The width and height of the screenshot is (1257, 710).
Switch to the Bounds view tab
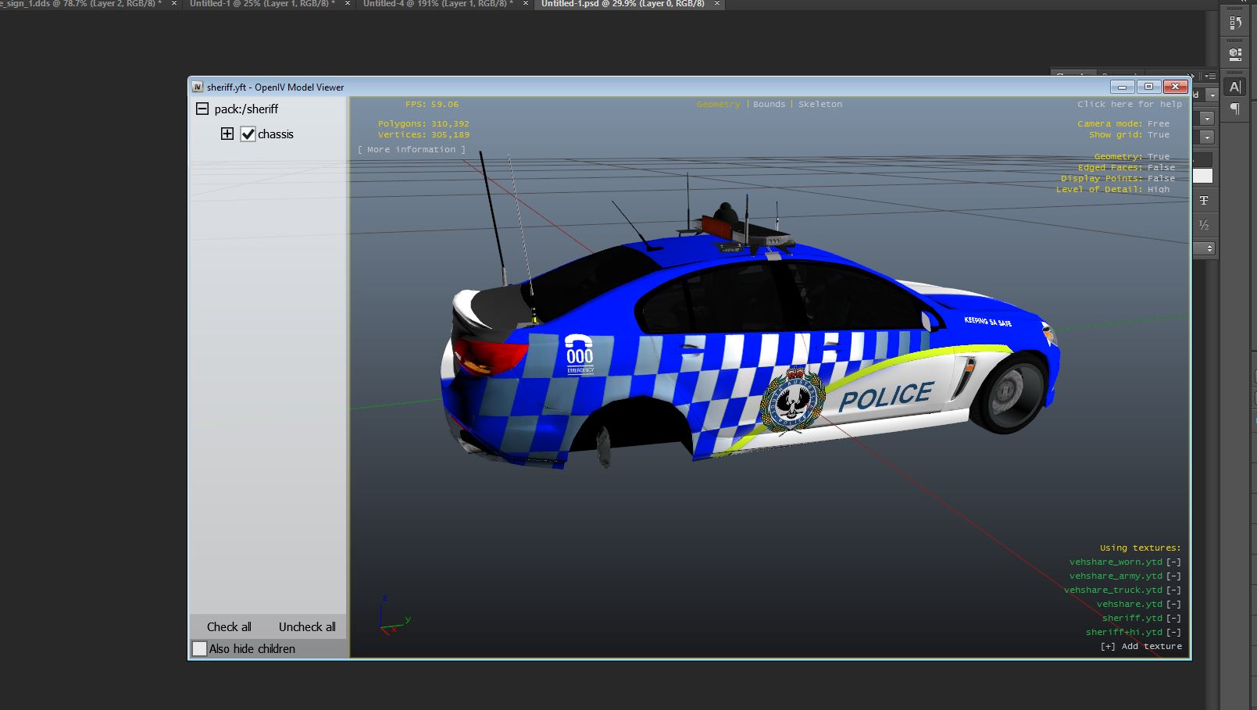coord(769,104)
